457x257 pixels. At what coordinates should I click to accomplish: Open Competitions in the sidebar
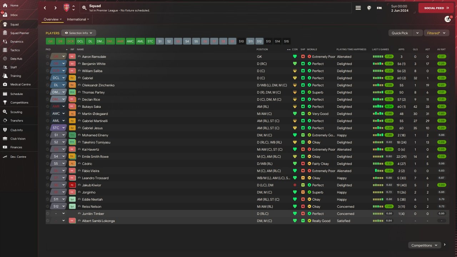point(19,102)
